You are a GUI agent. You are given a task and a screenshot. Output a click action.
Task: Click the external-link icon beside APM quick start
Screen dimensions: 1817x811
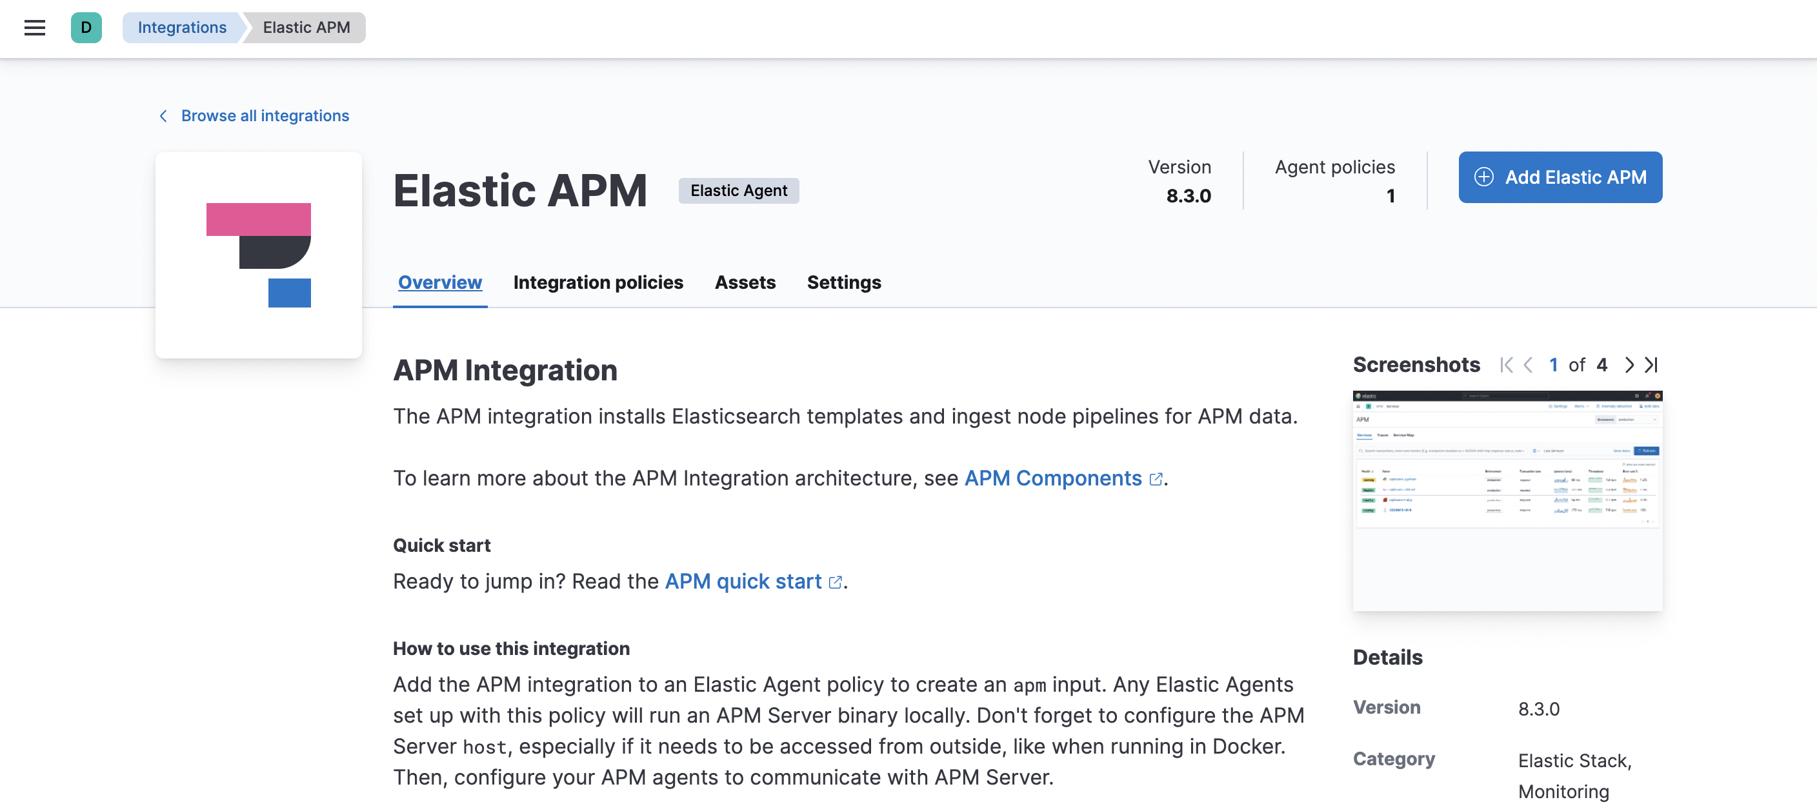(x=836, y=582)
